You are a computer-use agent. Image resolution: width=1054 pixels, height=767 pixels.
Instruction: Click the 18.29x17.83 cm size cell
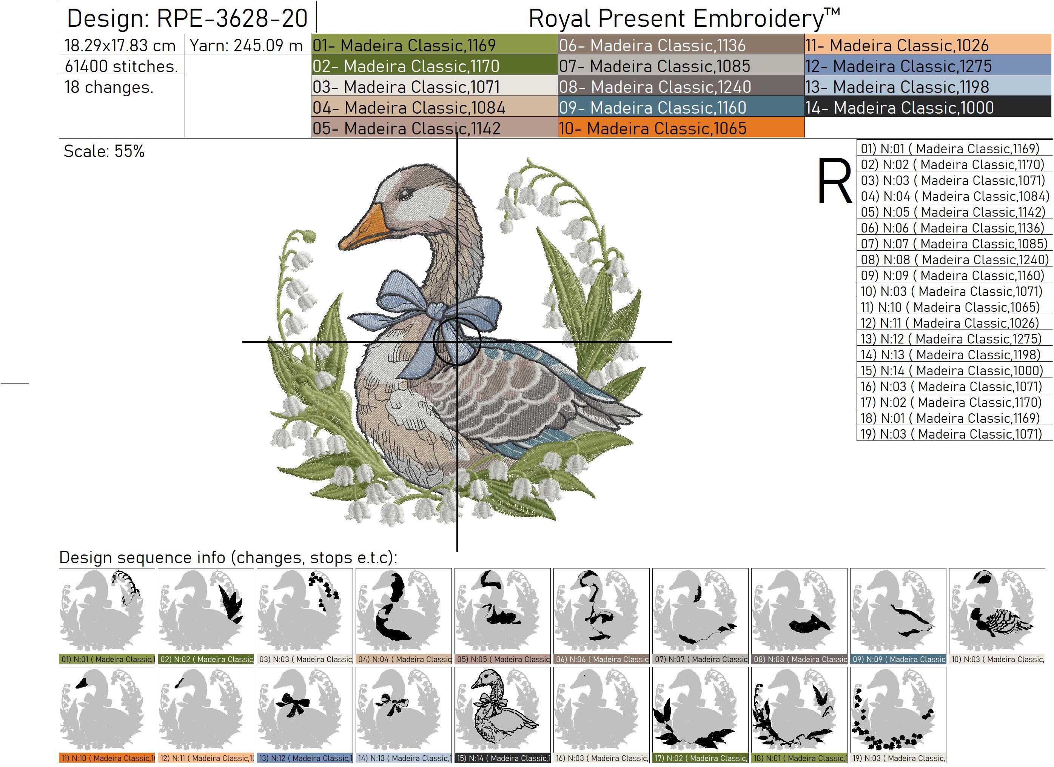122,45
